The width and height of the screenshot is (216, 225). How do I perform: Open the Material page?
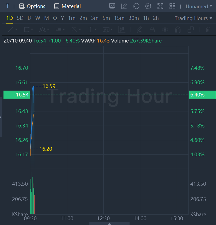coord(67,6)
